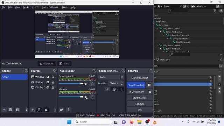Remove the selected scene
This screenshot has height=126, width=224.
[x=10, y=110]
